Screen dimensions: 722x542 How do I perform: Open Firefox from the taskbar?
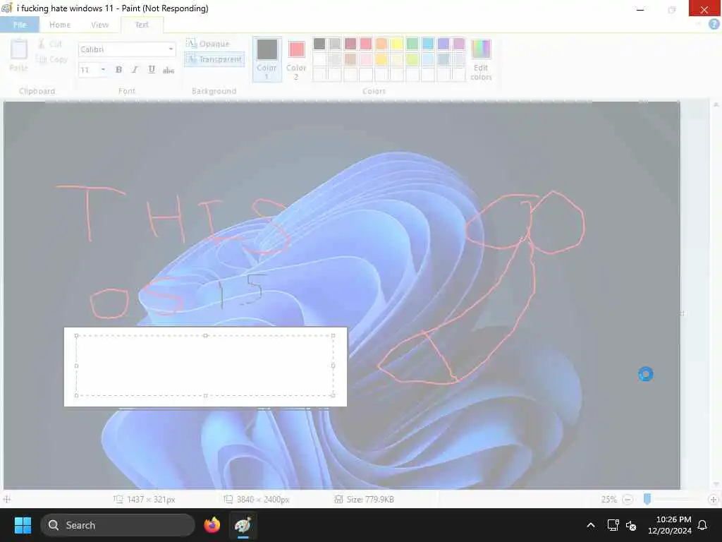212,525
